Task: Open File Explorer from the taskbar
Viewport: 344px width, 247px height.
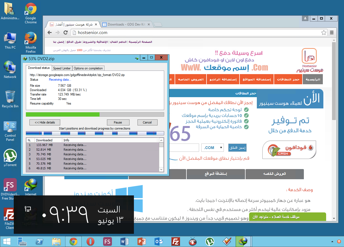Action: pyautogui.click(x=56, y=242)
